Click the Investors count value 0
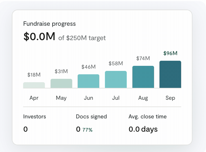Viewport: 206px width, 152px height. pyautogui.click(x=25, y=129)
